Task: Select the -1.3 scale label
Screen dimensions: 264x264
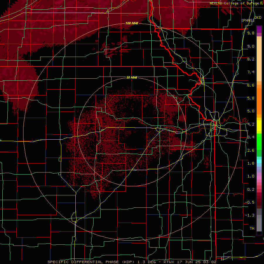Action: coord(250,215)
